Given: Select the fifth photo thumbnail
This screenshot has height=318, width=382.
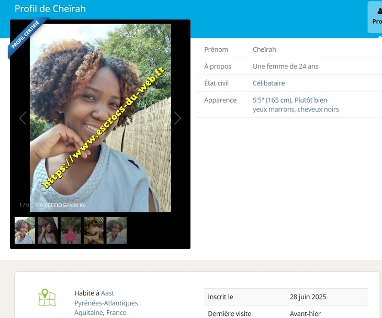Looking at the screenshot, I should pyautogui.click(x=117, y=231).
